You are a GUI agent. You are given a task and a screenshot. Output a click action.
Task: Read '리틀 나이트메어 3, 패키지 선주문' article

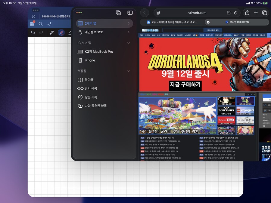coord(160,141)
